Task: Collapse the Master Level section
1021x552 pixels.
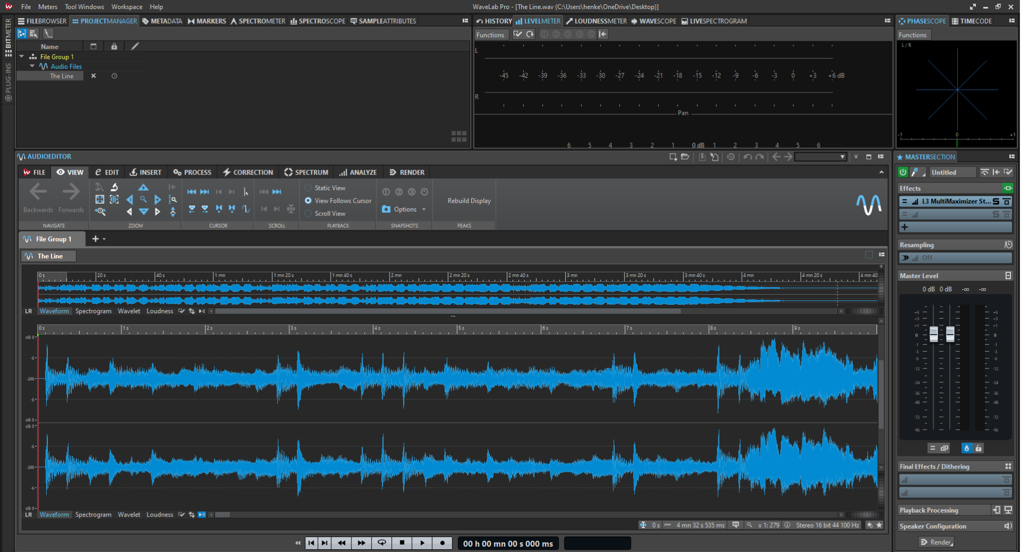Action: coord(1008,276)
